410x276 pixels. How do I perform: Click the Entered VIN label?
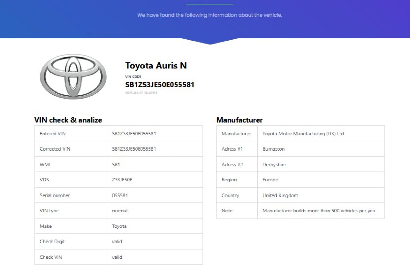coord(53,133)
